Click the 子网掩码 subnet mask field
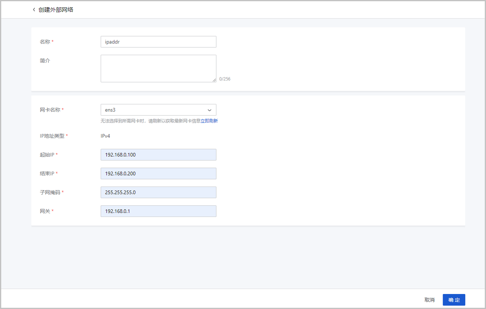The image size is (486, 309). [x=158, y=192]
